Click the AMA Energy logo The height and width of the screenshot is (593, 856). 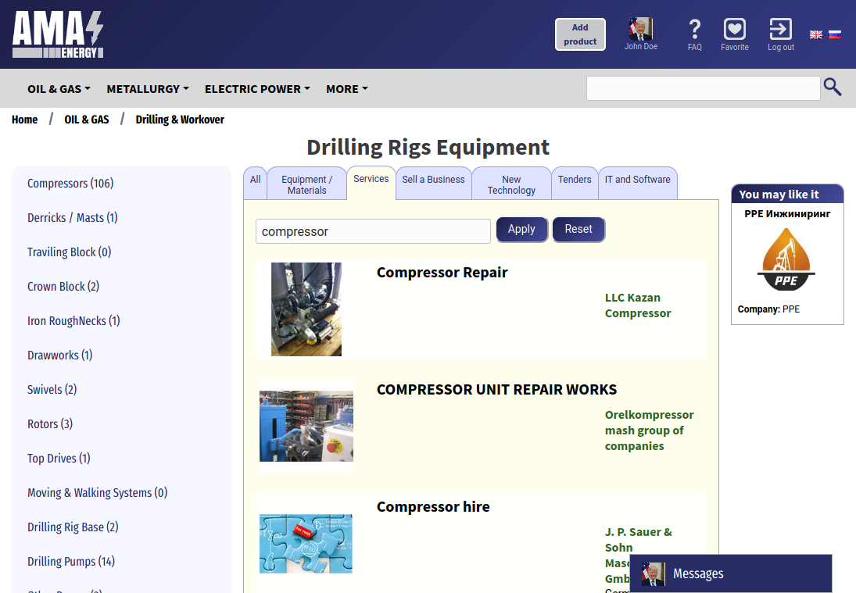coord(58,35)
